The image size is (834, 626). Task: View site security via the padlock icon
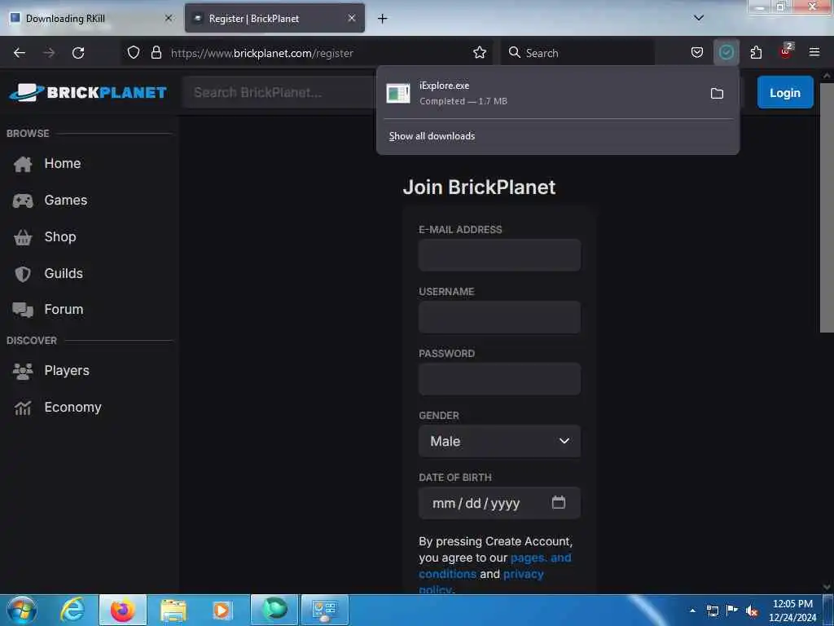click(x=156, y=53)
